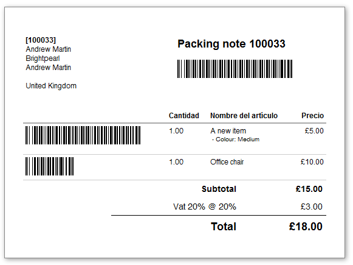Image resolution: width=353 pixels, height=265 pixels.
Task: Select the Office chair item name
Action: (x=227, y=162)
